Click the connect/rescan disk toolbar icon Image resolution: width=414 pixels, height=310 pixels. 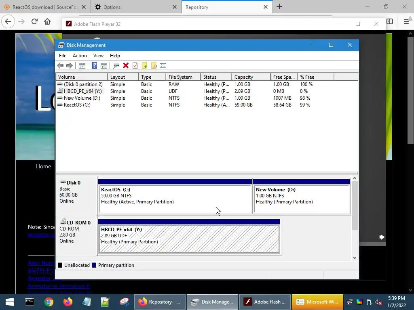tap(116, 66)
